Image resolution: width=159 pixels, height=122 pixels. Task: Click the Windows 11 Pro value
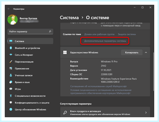point(109,62)
